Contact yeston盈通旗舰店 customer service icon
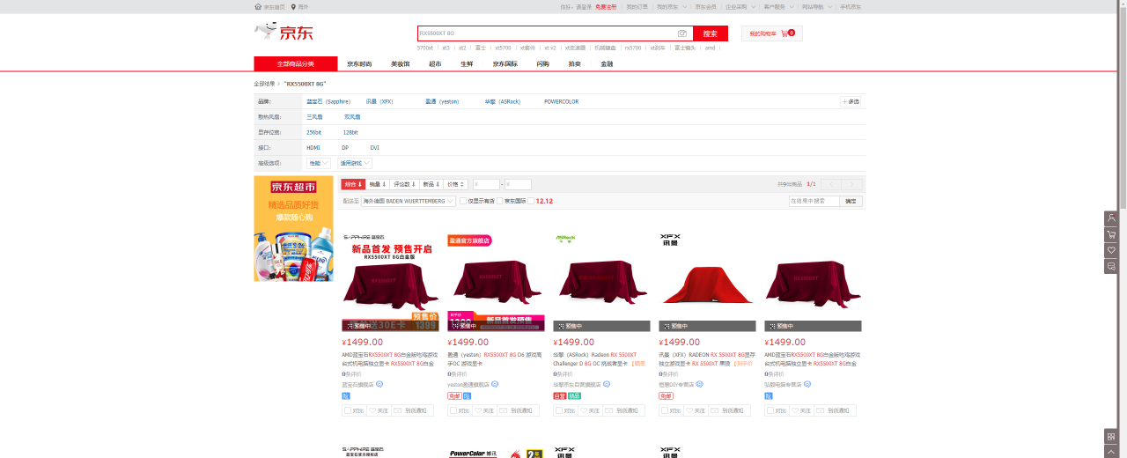The height and width of the screenshot is (458, 1127). pos(495,384)
